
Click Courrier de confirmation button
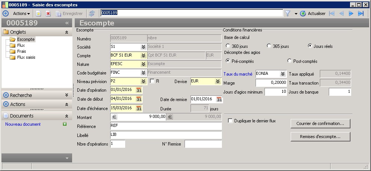coord(320,123)
